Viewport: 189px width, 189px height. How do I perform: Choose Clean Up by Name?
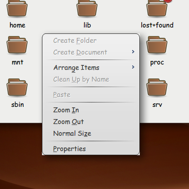click(91, 79)
